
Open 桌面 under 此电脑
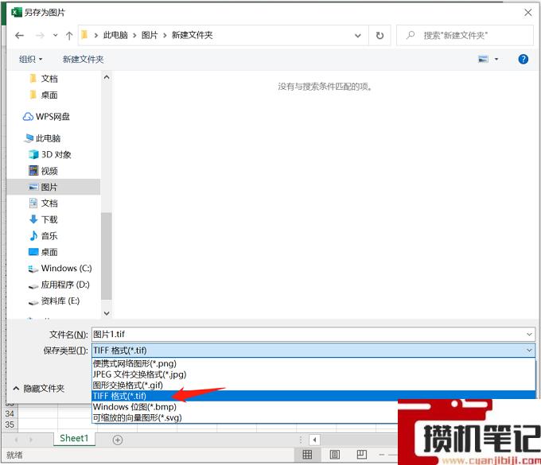pos(44,252)
